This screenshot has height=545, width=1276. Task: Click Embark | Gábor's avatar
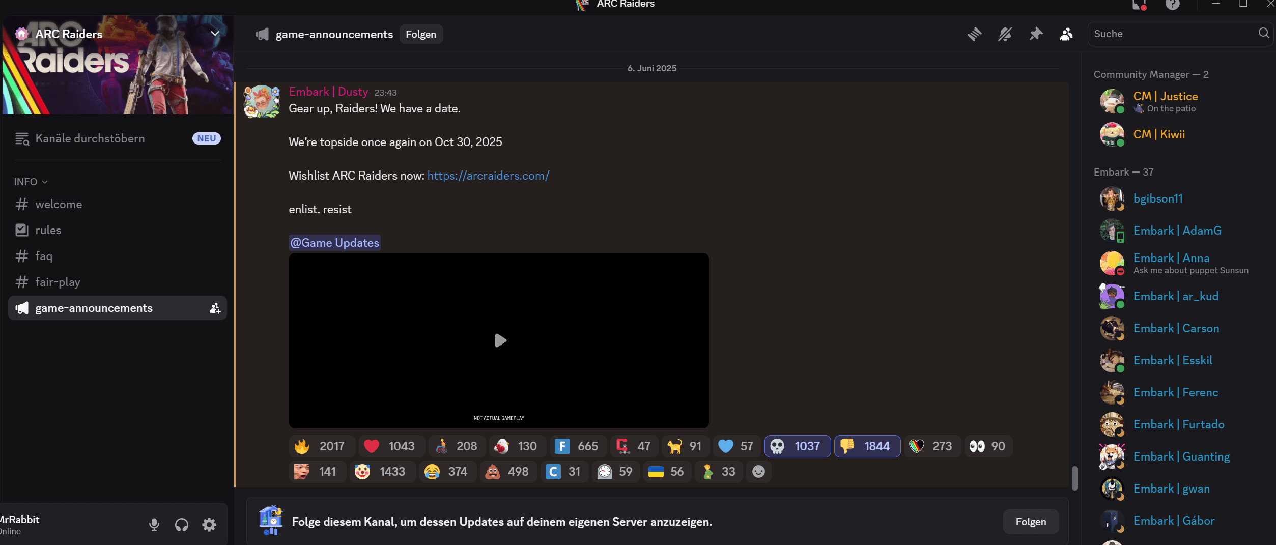[1112, 521]
